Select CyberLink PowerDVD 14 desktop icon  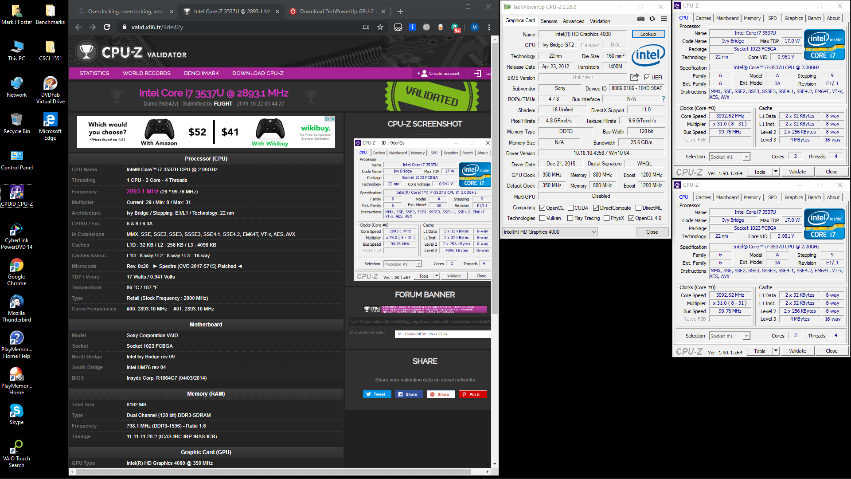pyautogui.click(x=17, y=236)
